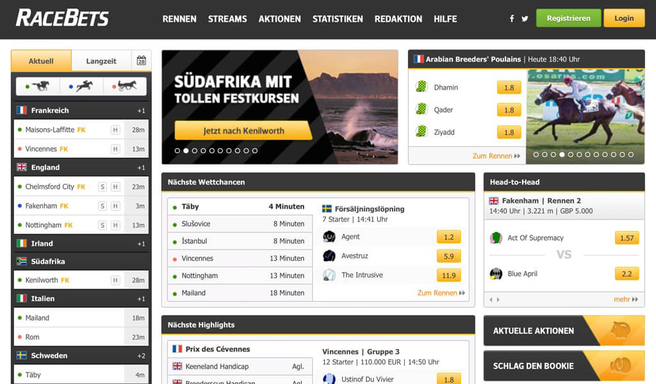Bet on Blue April at odds 2.2

tap(627, 274)
